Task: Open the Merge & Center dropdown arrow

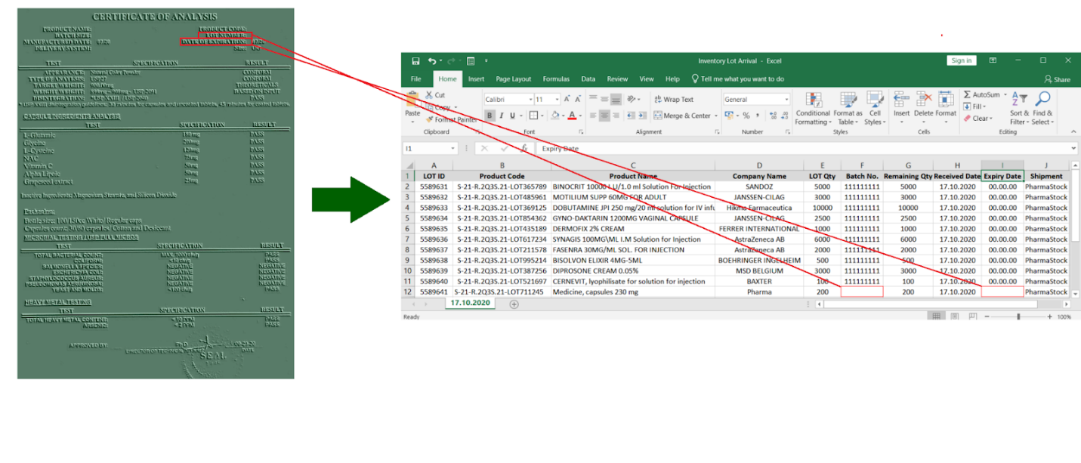Action: tap(715, 116)
